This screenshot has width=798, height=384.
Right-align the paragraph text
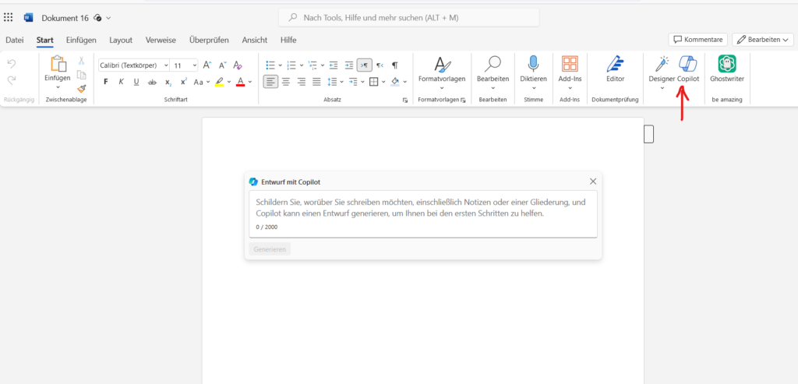pos(302,81)
